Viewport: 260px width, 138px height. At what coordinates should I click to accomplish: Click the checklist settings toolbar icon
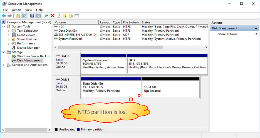pyautogui.click(x=76, y=16)
